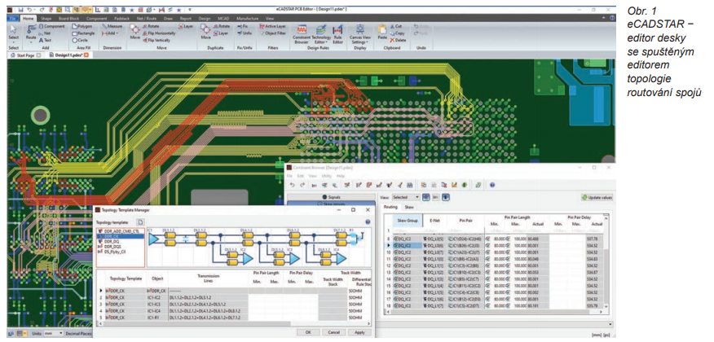
Task: Add a Component from the ribbon
Action: (x=51, y=26)
